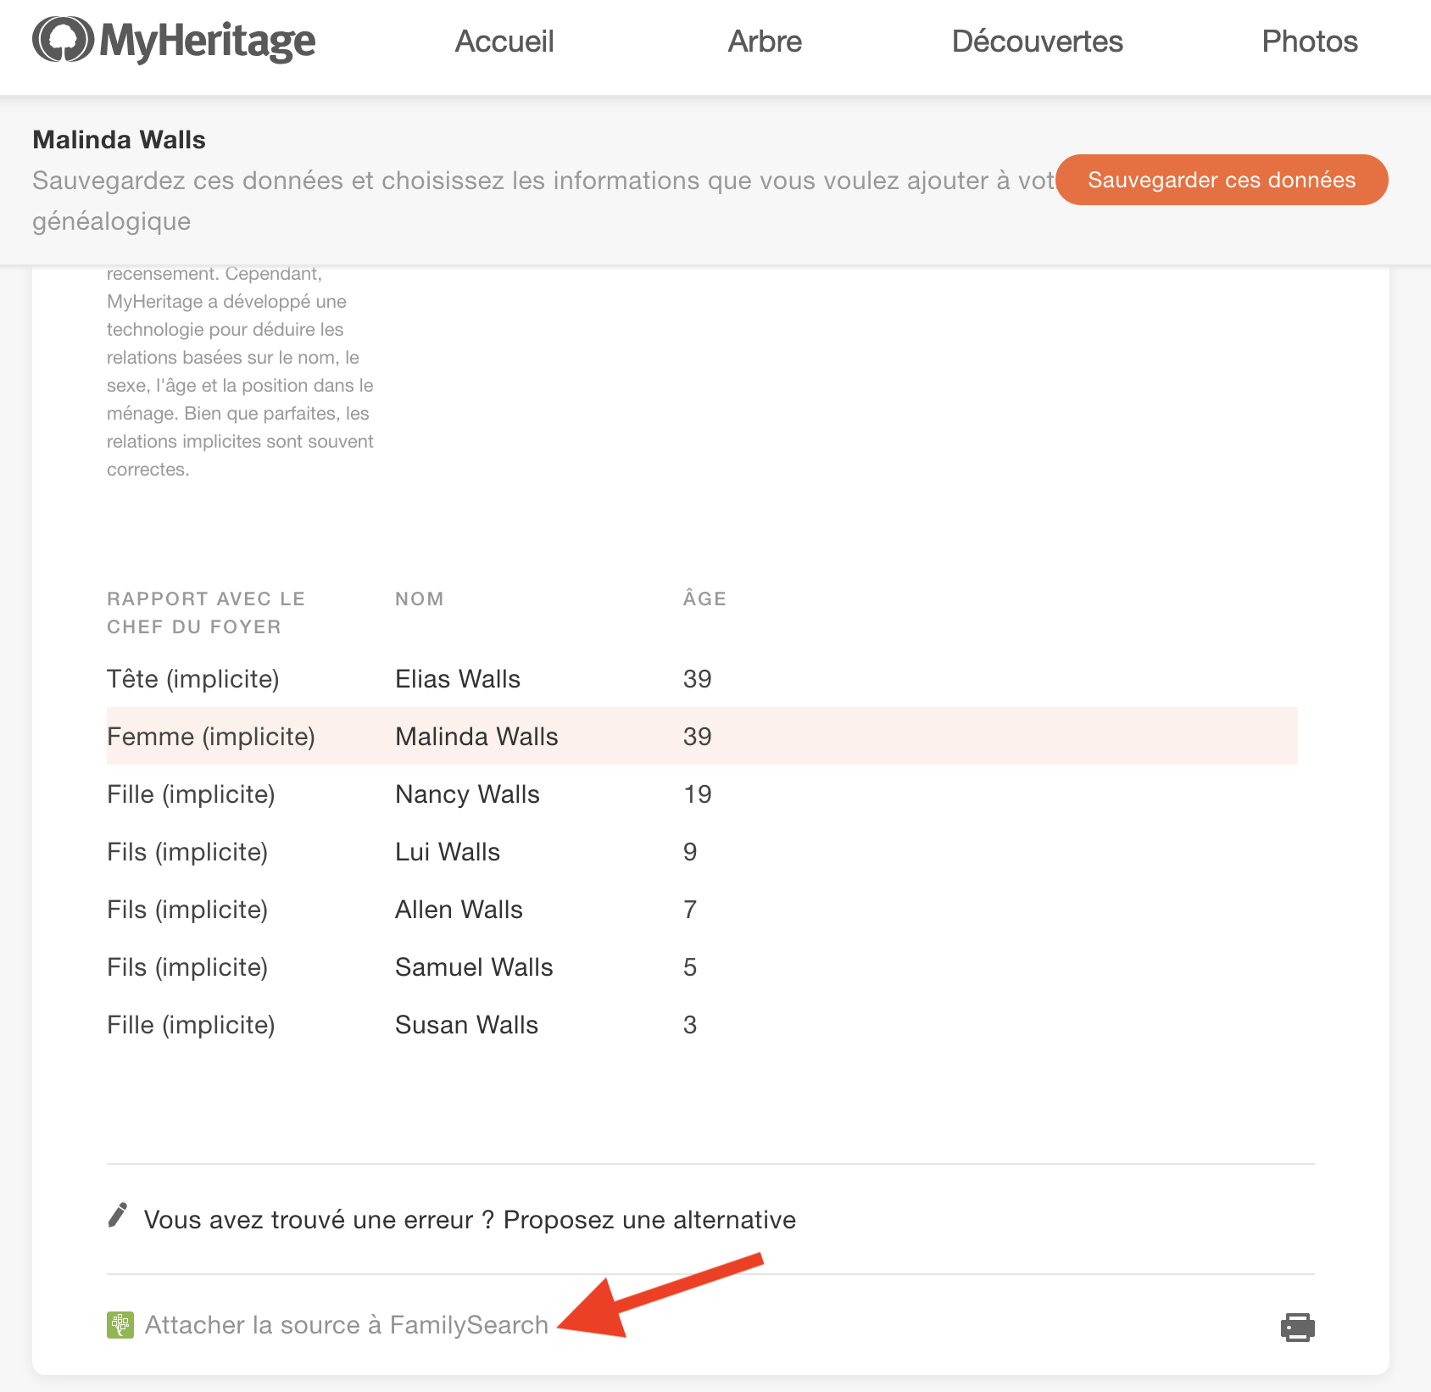The image size is (1431, 1392).
Task: Click the Malinda Walls page heading
Action: [x=119, y=140]
